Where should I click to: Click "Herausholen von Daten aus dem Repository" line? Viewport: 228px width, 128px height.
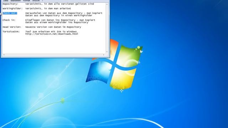point(64,13)
